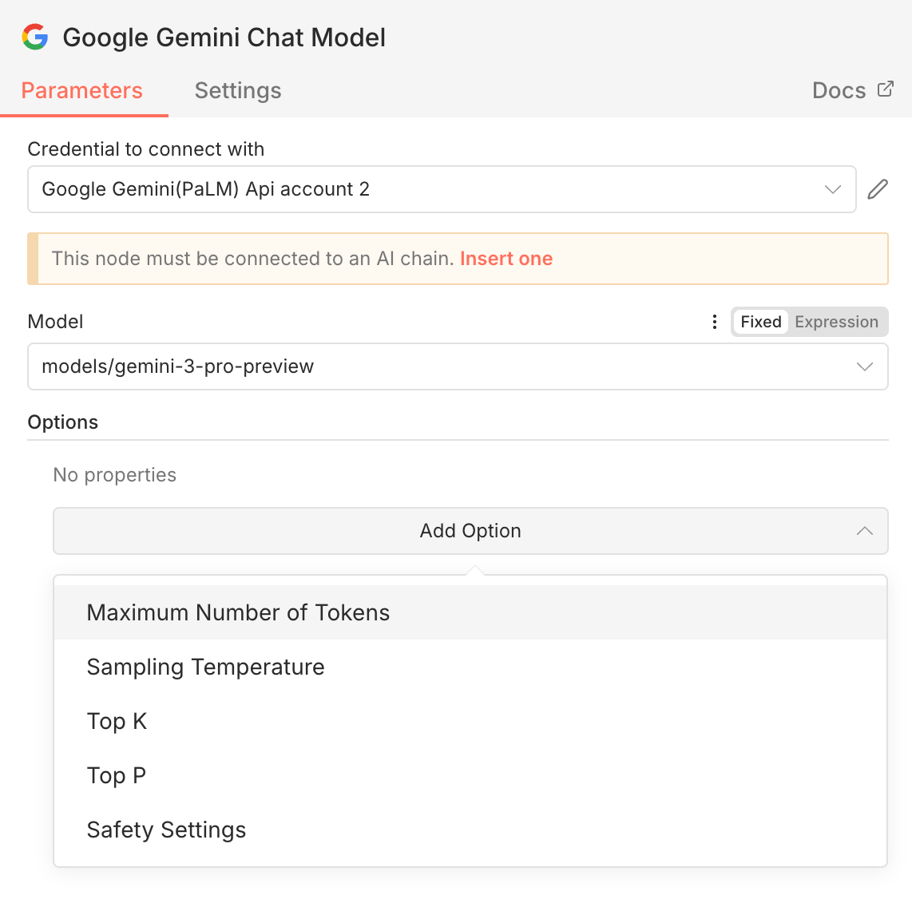Select the Top K option
Viewport: 912px width, 907px height.
pyautogui.click(x=117, y=721)
